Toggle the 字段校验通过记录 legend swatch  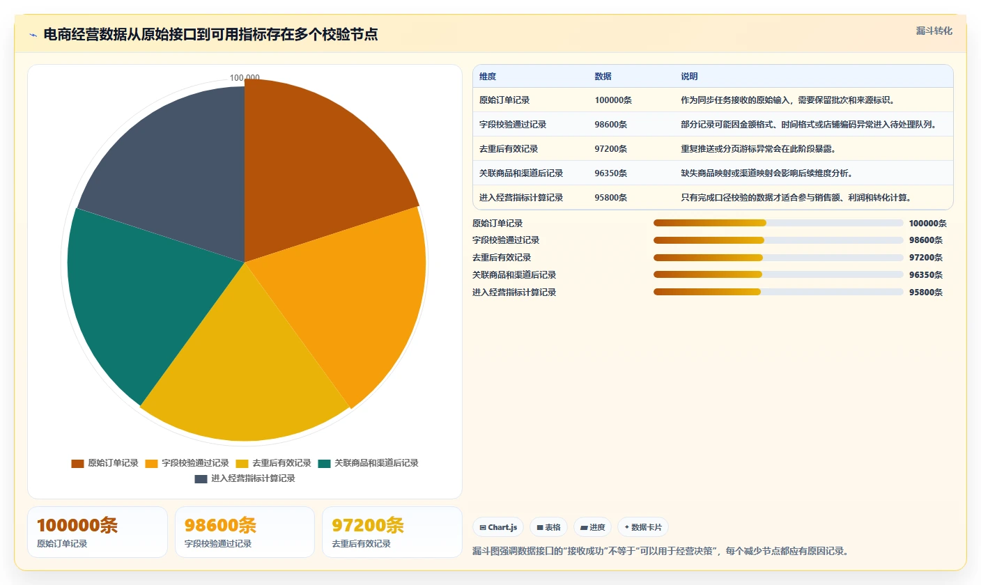(x=151, y=463)
